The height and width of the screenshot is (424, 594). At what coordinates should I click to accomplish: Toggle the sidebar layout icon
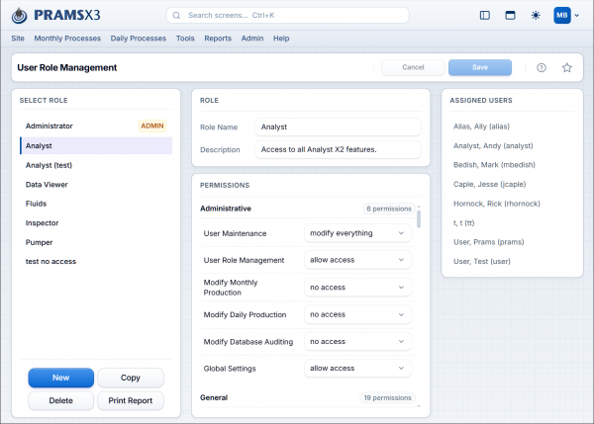pos(484,16)
